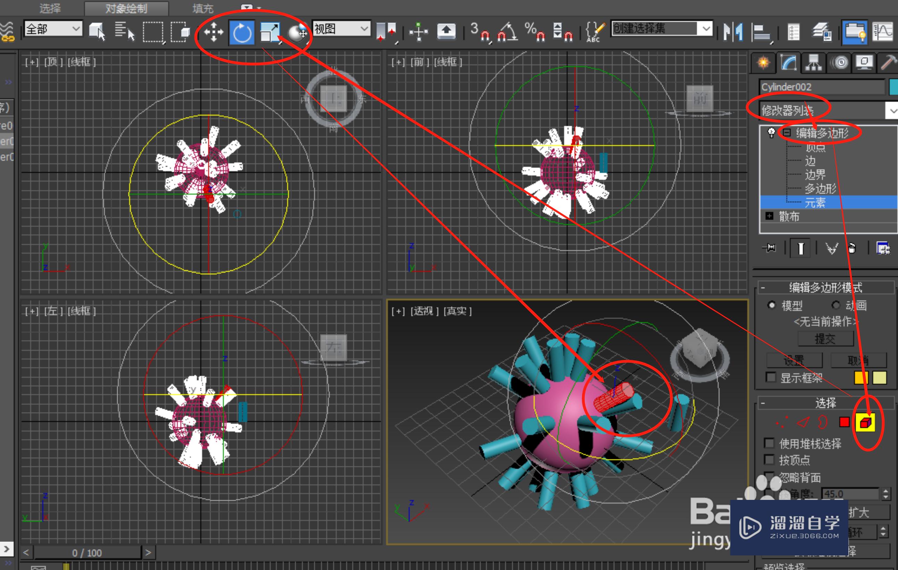Select Element sub-object yellow cube icon
The height and width of the screenshot is (570, 898).
point(866,423)
